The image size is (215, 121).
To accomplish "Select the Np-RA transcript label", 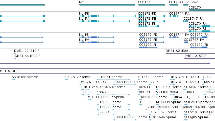I will tap(84, 19).
